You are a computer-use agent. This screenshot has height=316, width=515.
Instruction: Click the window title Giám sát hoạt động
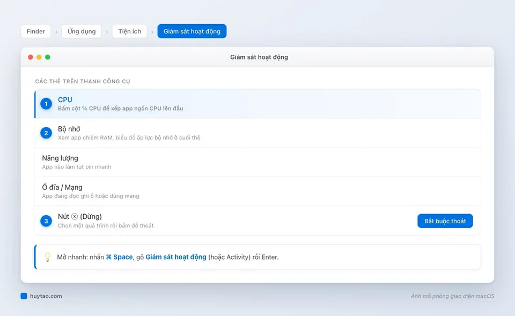(259, 57)
